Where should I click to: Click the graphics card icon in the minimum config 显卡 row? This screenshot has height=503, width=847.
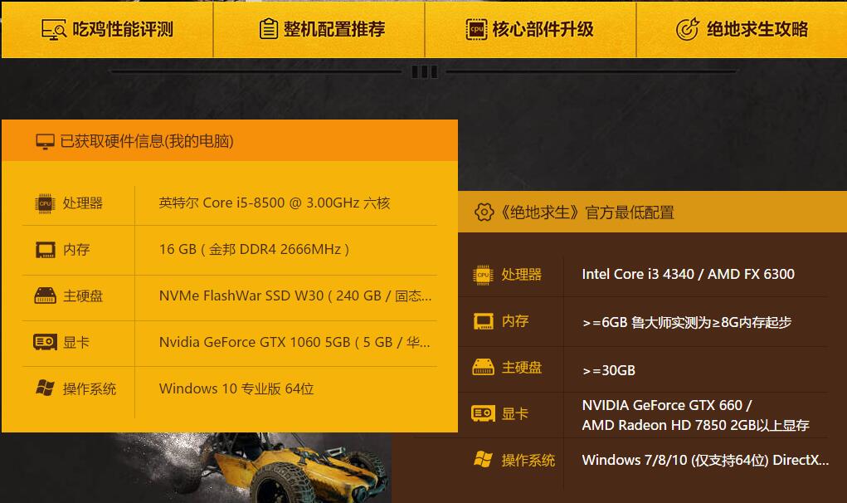[483, 414]
